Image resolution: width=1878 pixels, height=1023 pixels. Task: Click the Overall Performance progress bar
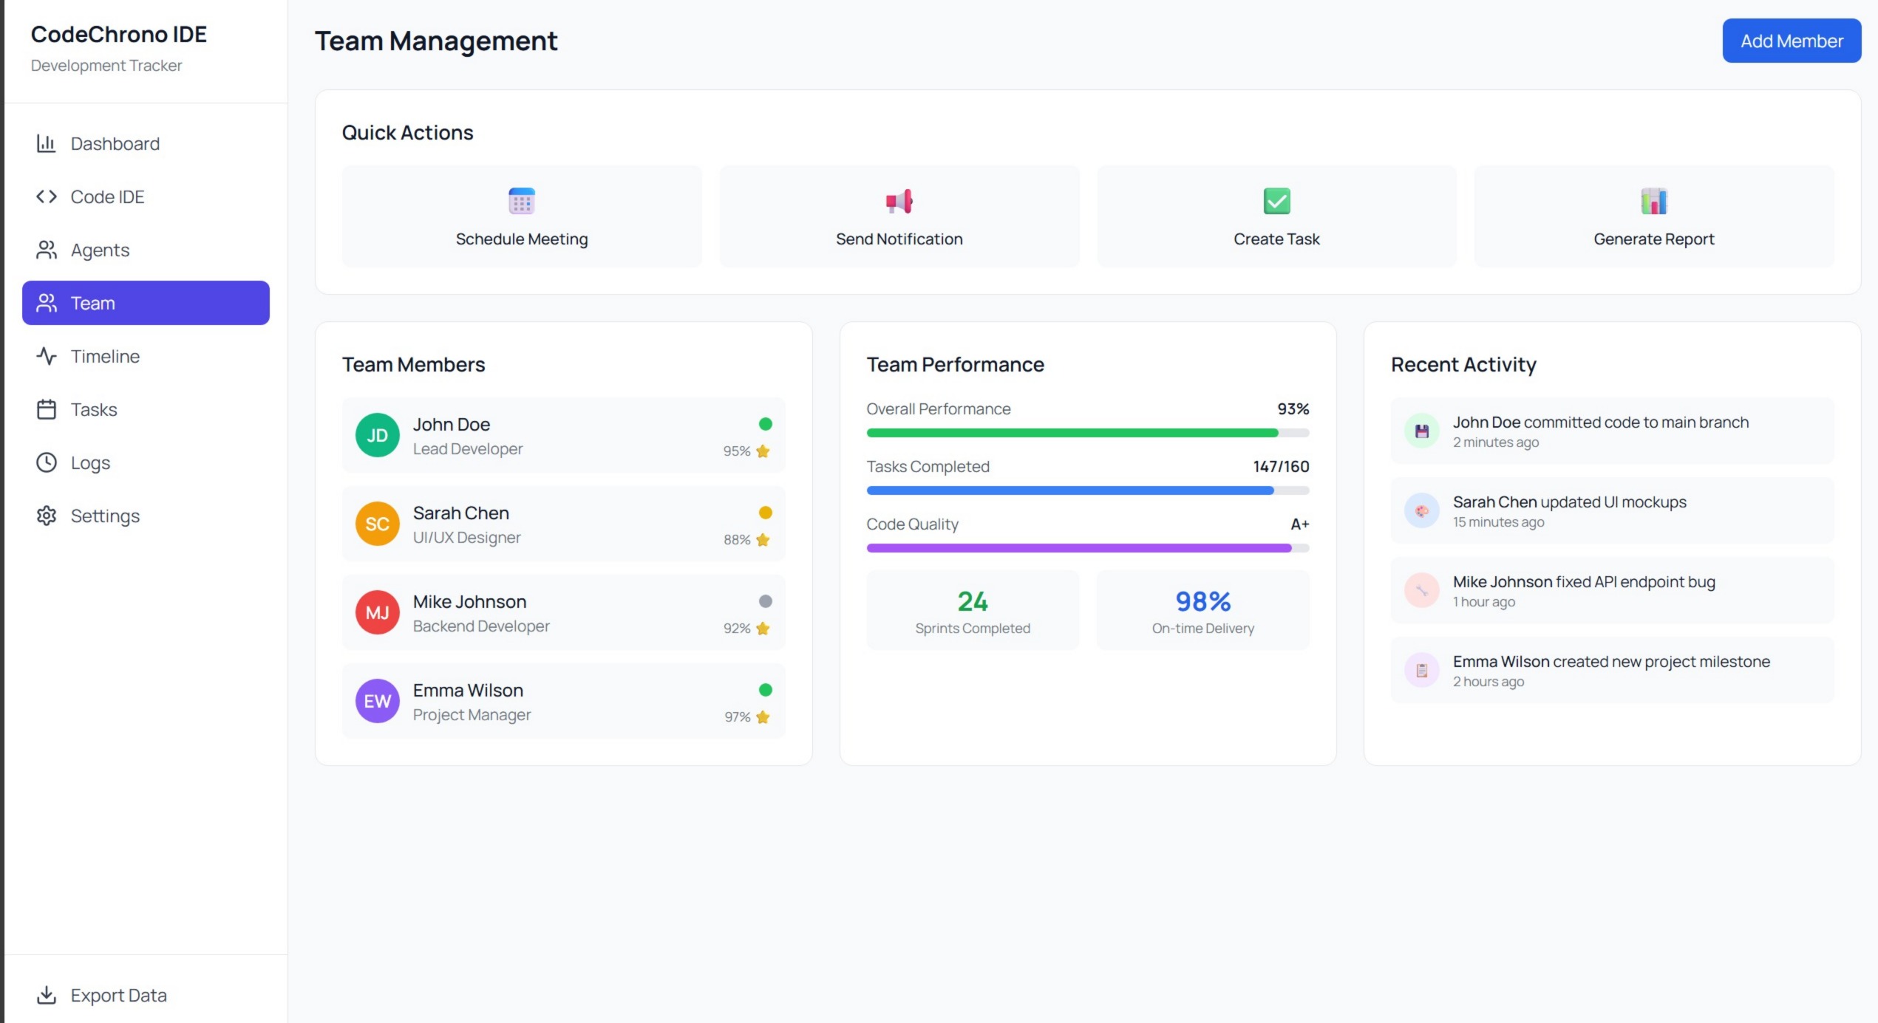coord(1087,433)
